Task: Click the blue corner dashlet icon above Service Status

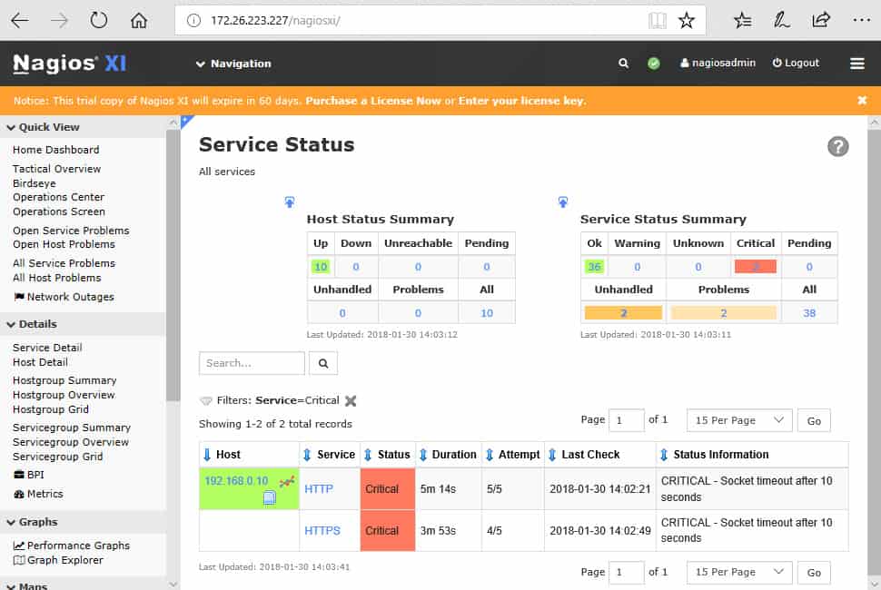Action: tap(186, 121)
